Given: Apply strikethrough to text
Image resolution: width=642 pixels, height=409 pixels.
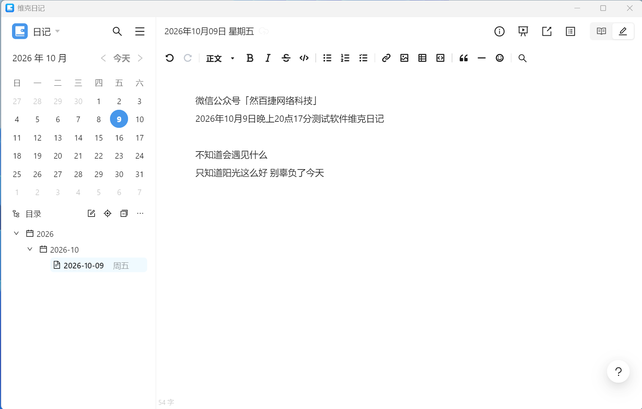Looking at the screenshot, I should [x=286, y=58].
